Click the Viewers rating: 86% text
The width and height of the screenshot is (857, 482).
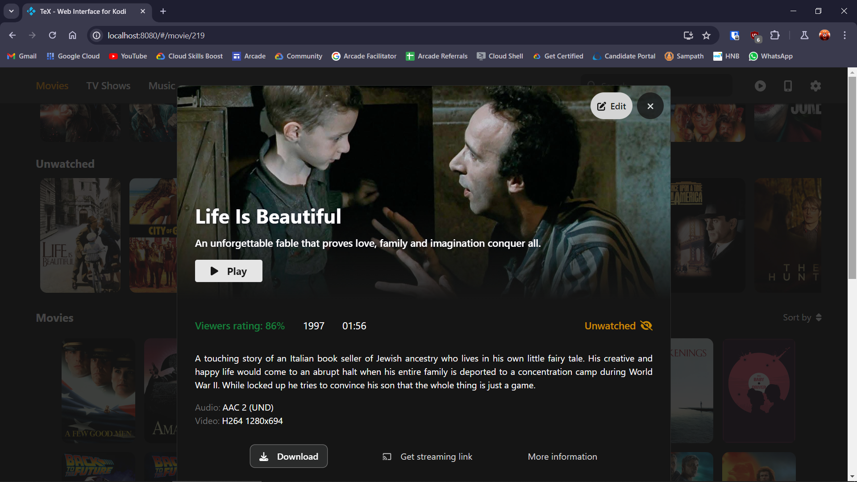point(240,326)
